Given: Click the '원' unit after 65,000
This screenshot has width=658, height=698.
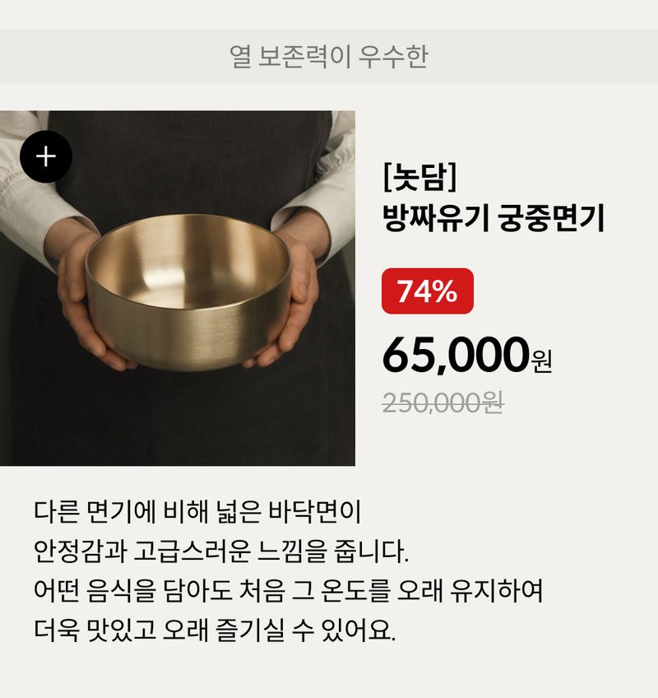Looking at the screenshot, I should (x=542, y=361).
